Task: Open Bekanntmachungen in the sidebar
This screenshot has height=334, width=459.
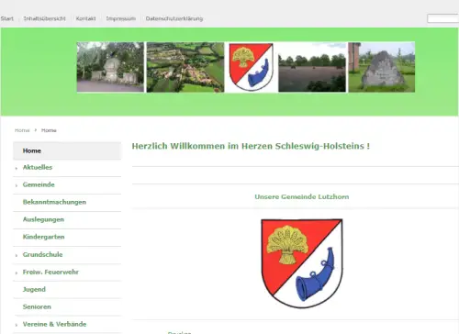Action: pos(54,202)
